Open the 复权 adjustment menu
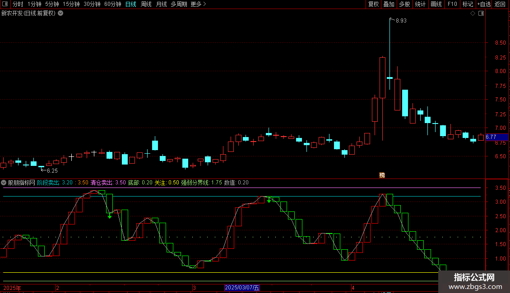This screenshot has height=293, width=510. [x=373, y=4]
